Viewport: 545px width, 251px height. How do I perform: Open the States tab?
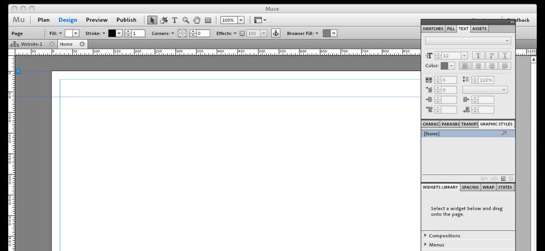click(x=505, y=187)
